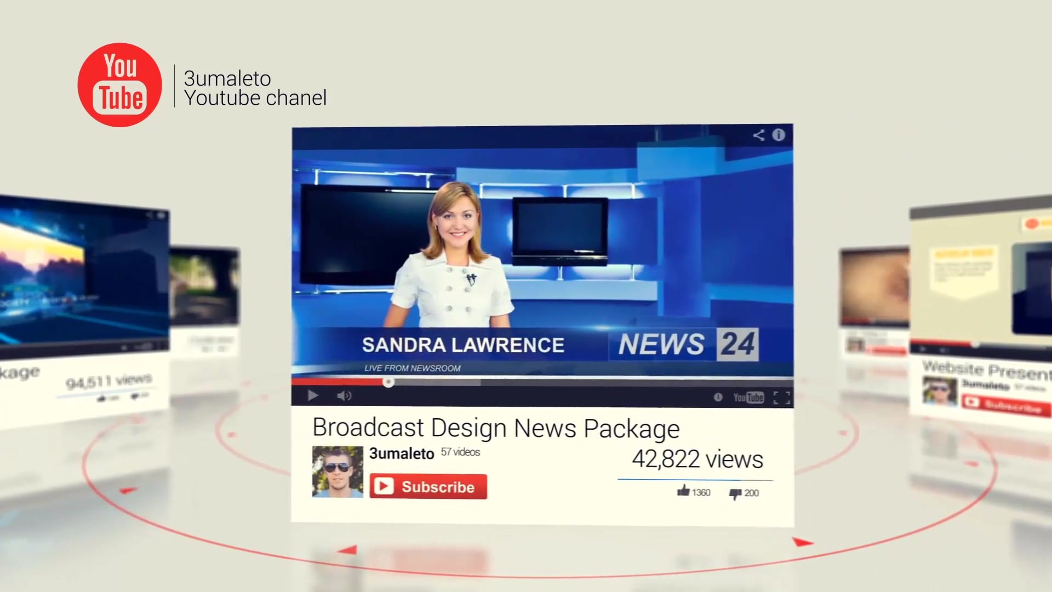Screen dimensions: 1052x592
Task: Click the Broadcast Design News Package title
Action: [x=496, y=429]
